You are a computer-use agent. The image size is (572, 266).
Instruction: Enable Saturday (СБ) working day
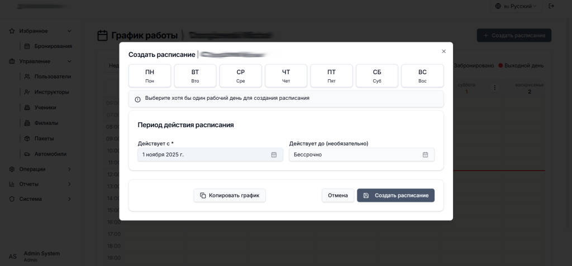coord(377,76)
